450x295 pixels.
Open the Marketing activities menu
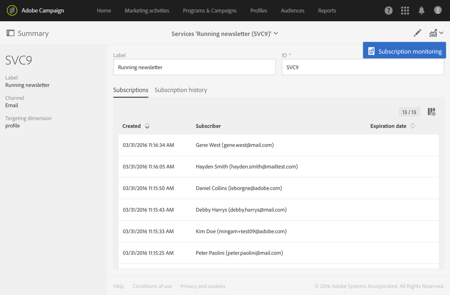pyautogui.click(x=147, y=11)
